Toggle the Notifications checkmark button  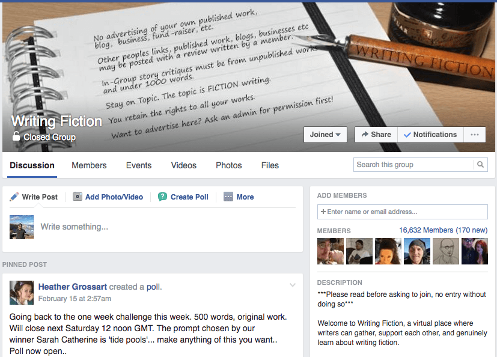(x=430, y=135)
